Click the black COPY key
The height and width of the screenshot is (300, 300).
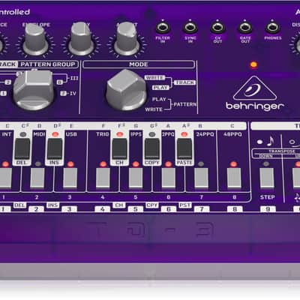point(152,148)
